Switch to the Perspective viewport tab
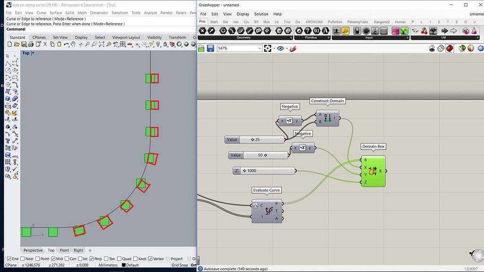This screenshot has width=484, height=272. click(x=33, y=250)
